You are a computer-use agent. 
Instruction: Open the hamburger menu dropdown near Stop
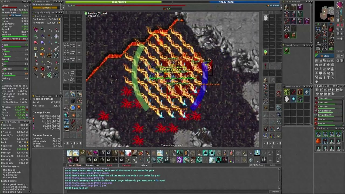pos(340,56)
